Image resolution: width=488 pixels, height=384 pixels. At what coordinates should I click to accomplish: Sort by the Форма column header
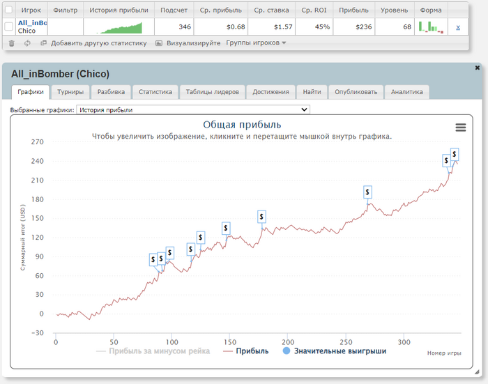[x=431, y=10]
